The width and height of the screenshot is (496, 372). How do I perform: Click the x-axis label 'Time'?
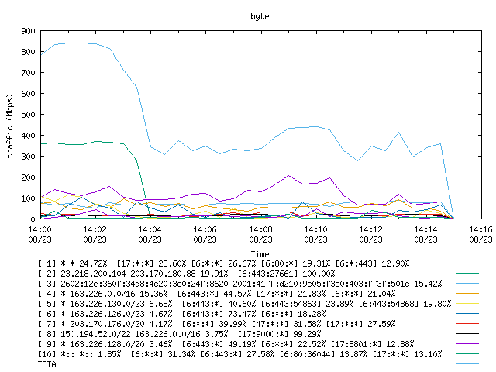(x=260, y=254)
